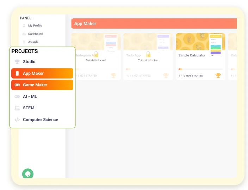This screenshot has width=248, height=190.
Task: Click the Awards icon in the sidebar
Action: [24, 42]
